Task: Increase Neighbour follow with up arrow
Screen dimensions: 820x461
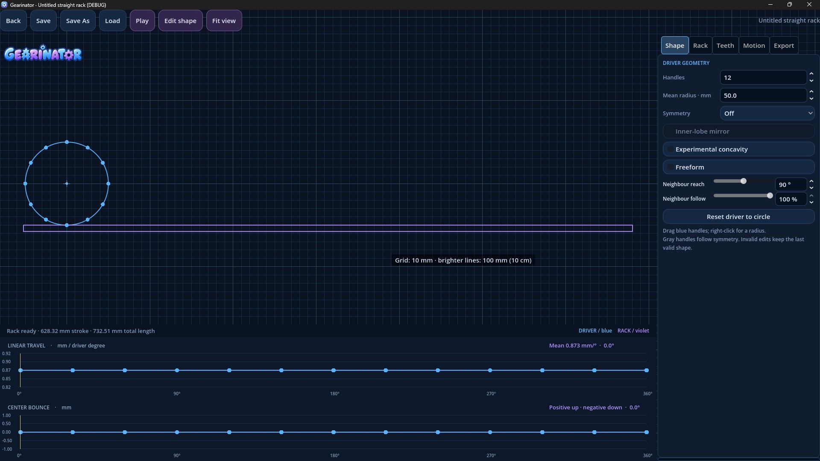Action: (811, 195)
